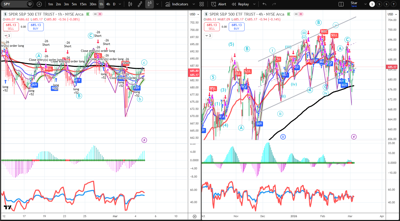Screen dimensions: 400x221
Task: Start bar Replay mode
Action: click(x=240, y=4)
